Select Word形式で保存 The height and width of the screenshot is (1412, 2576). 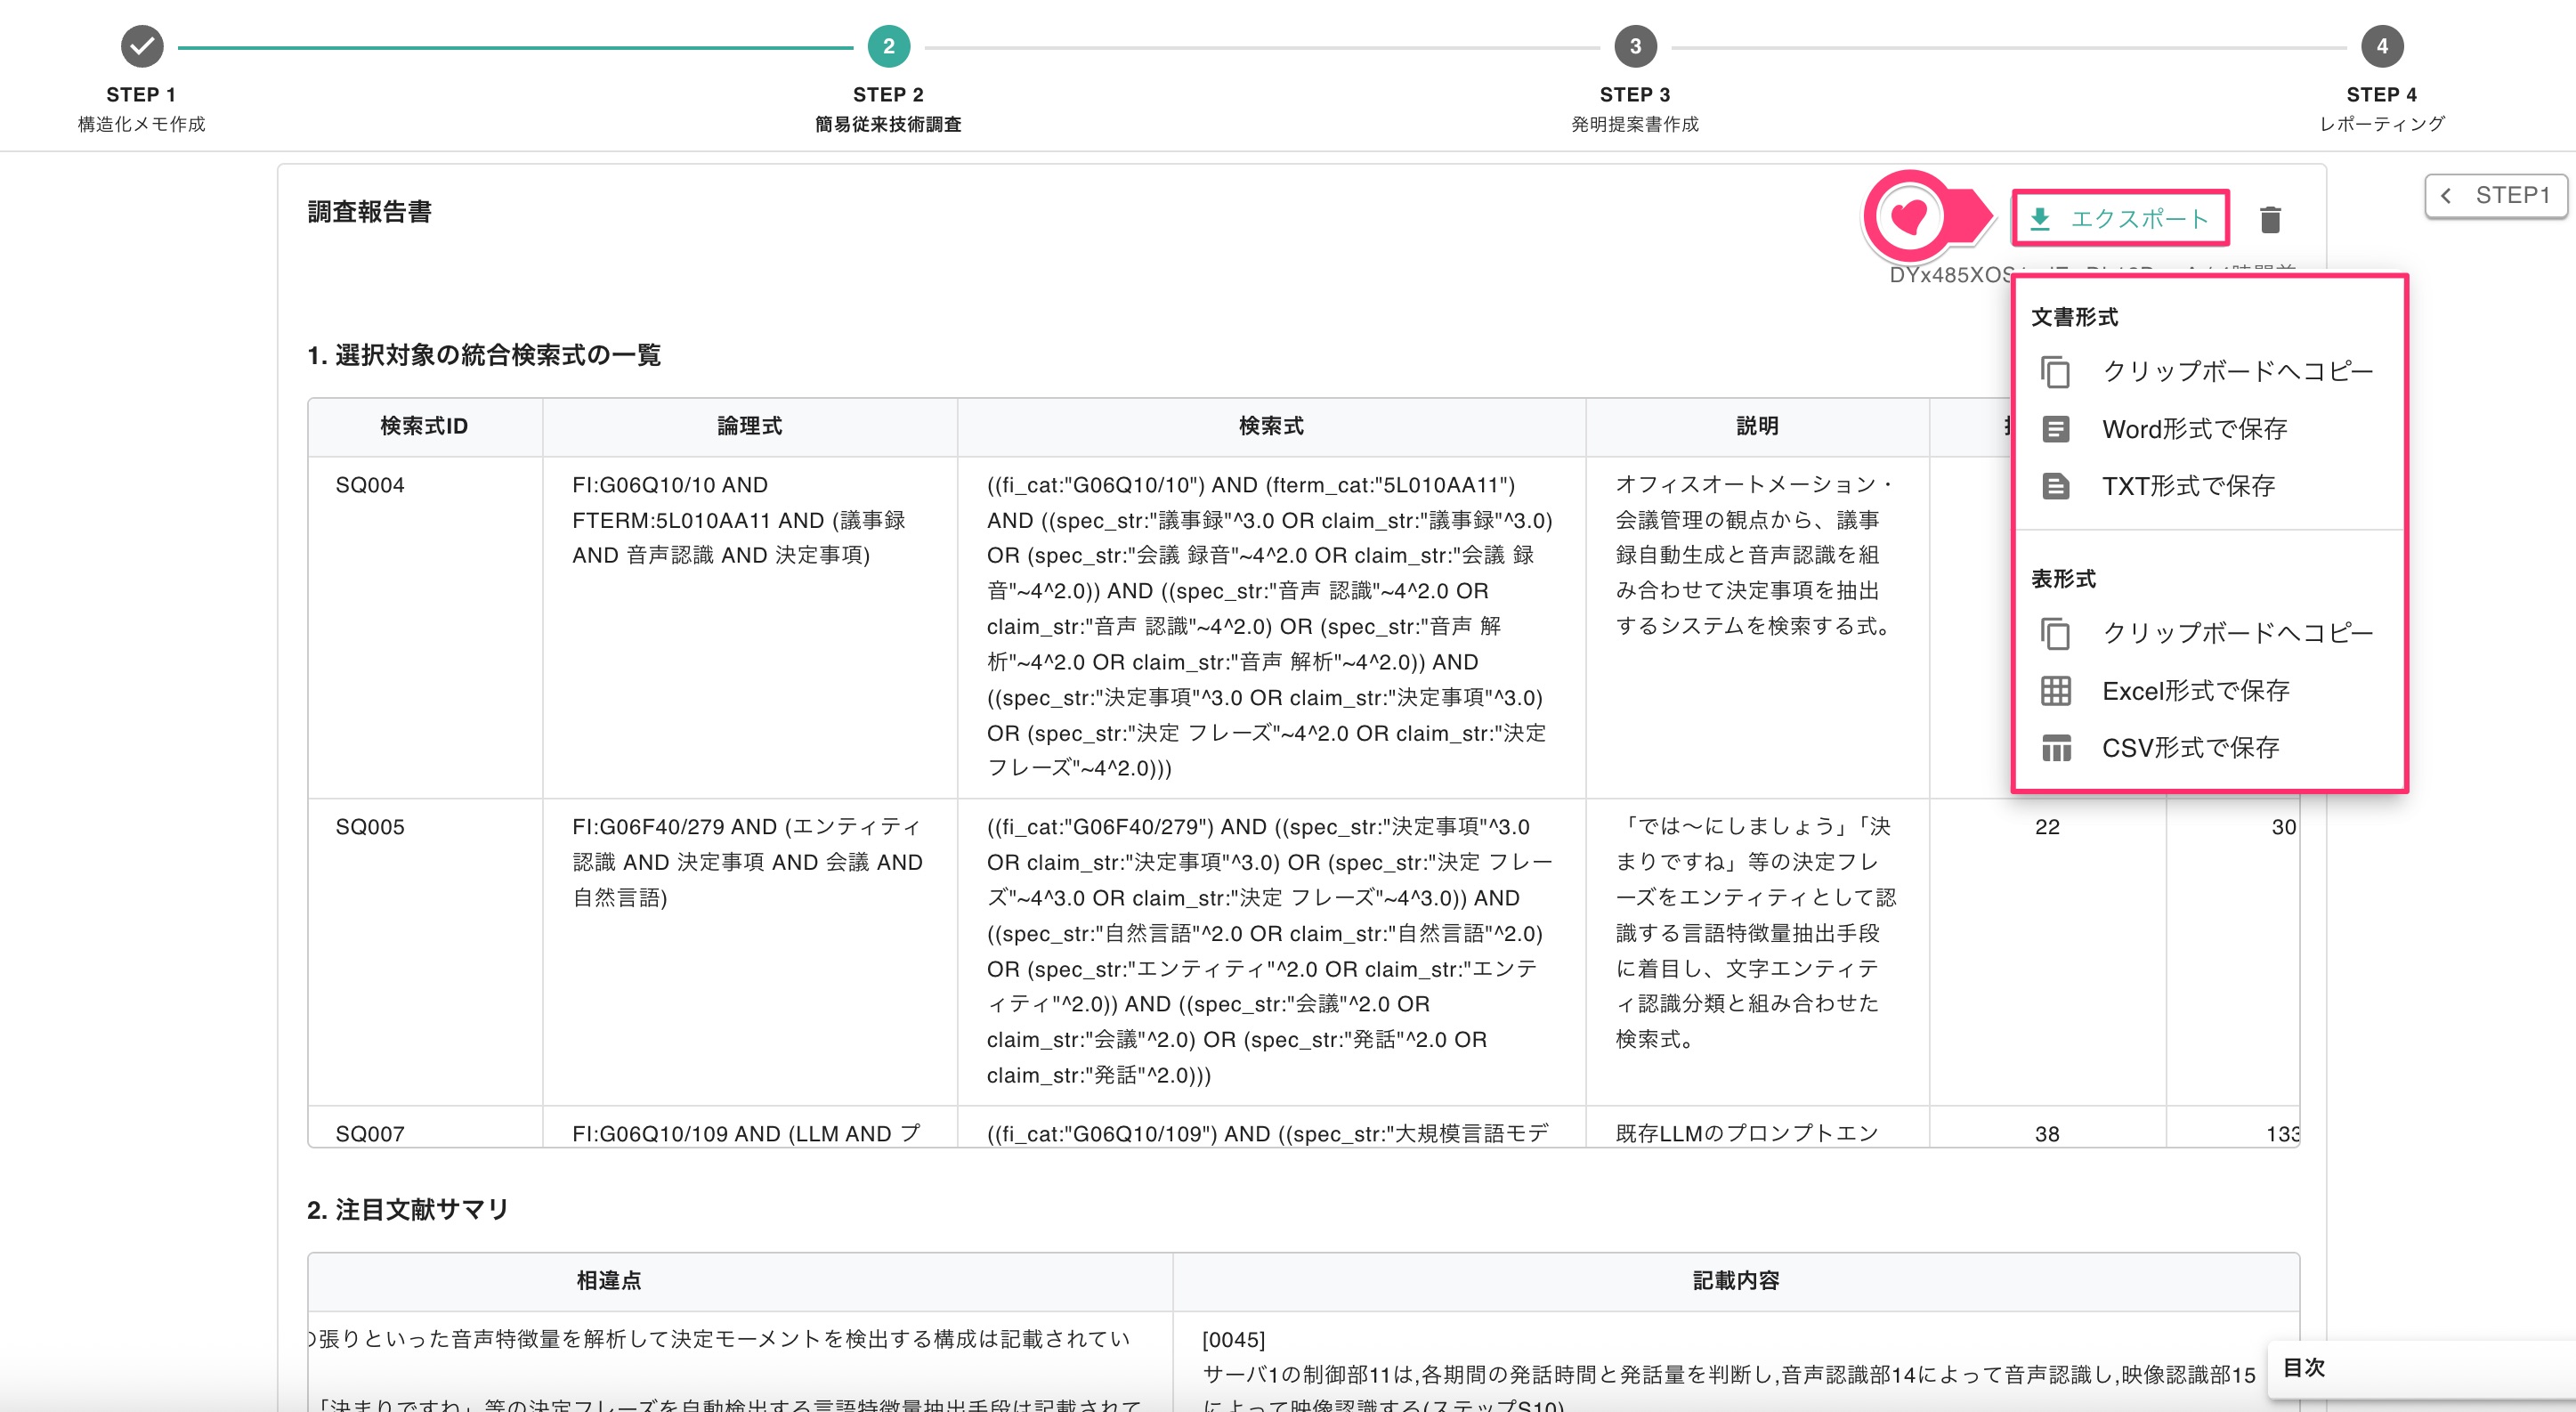pyautogui.click(x=2209, y=429)
